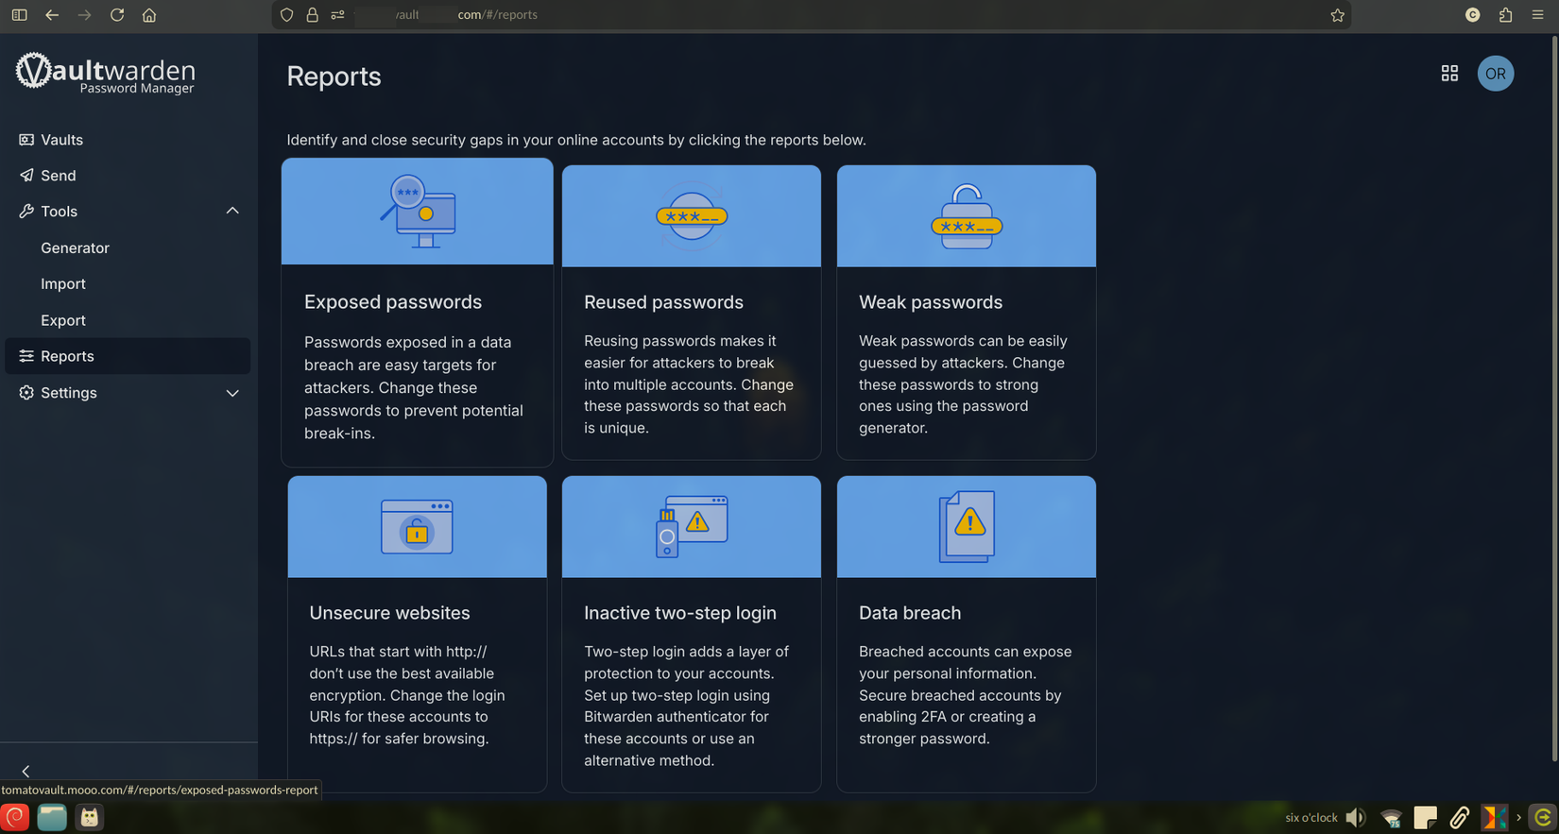Go to the browser home page
The width and height of the screenshot is (1559, 834).
[149, 15]
